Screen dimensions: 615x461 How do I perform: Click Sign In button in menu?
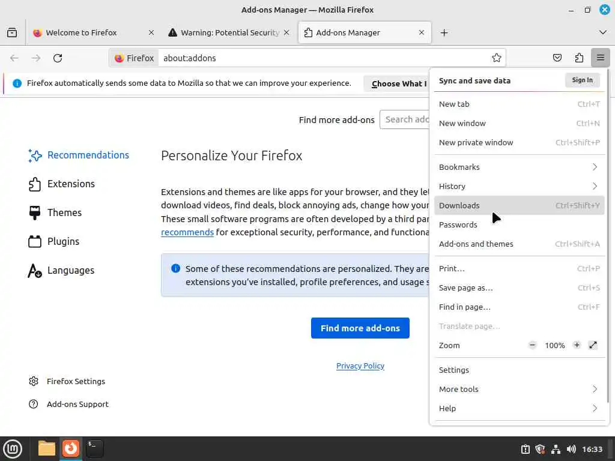pyautogui.click(x=583, y=80)
